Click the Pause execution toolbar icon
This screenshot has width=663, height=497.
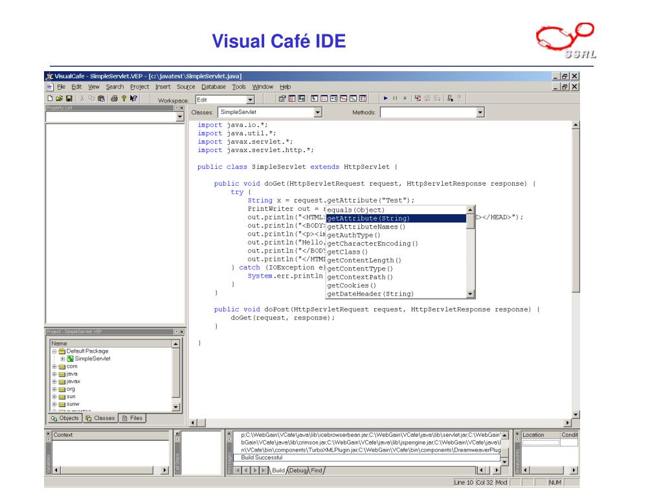395,98
